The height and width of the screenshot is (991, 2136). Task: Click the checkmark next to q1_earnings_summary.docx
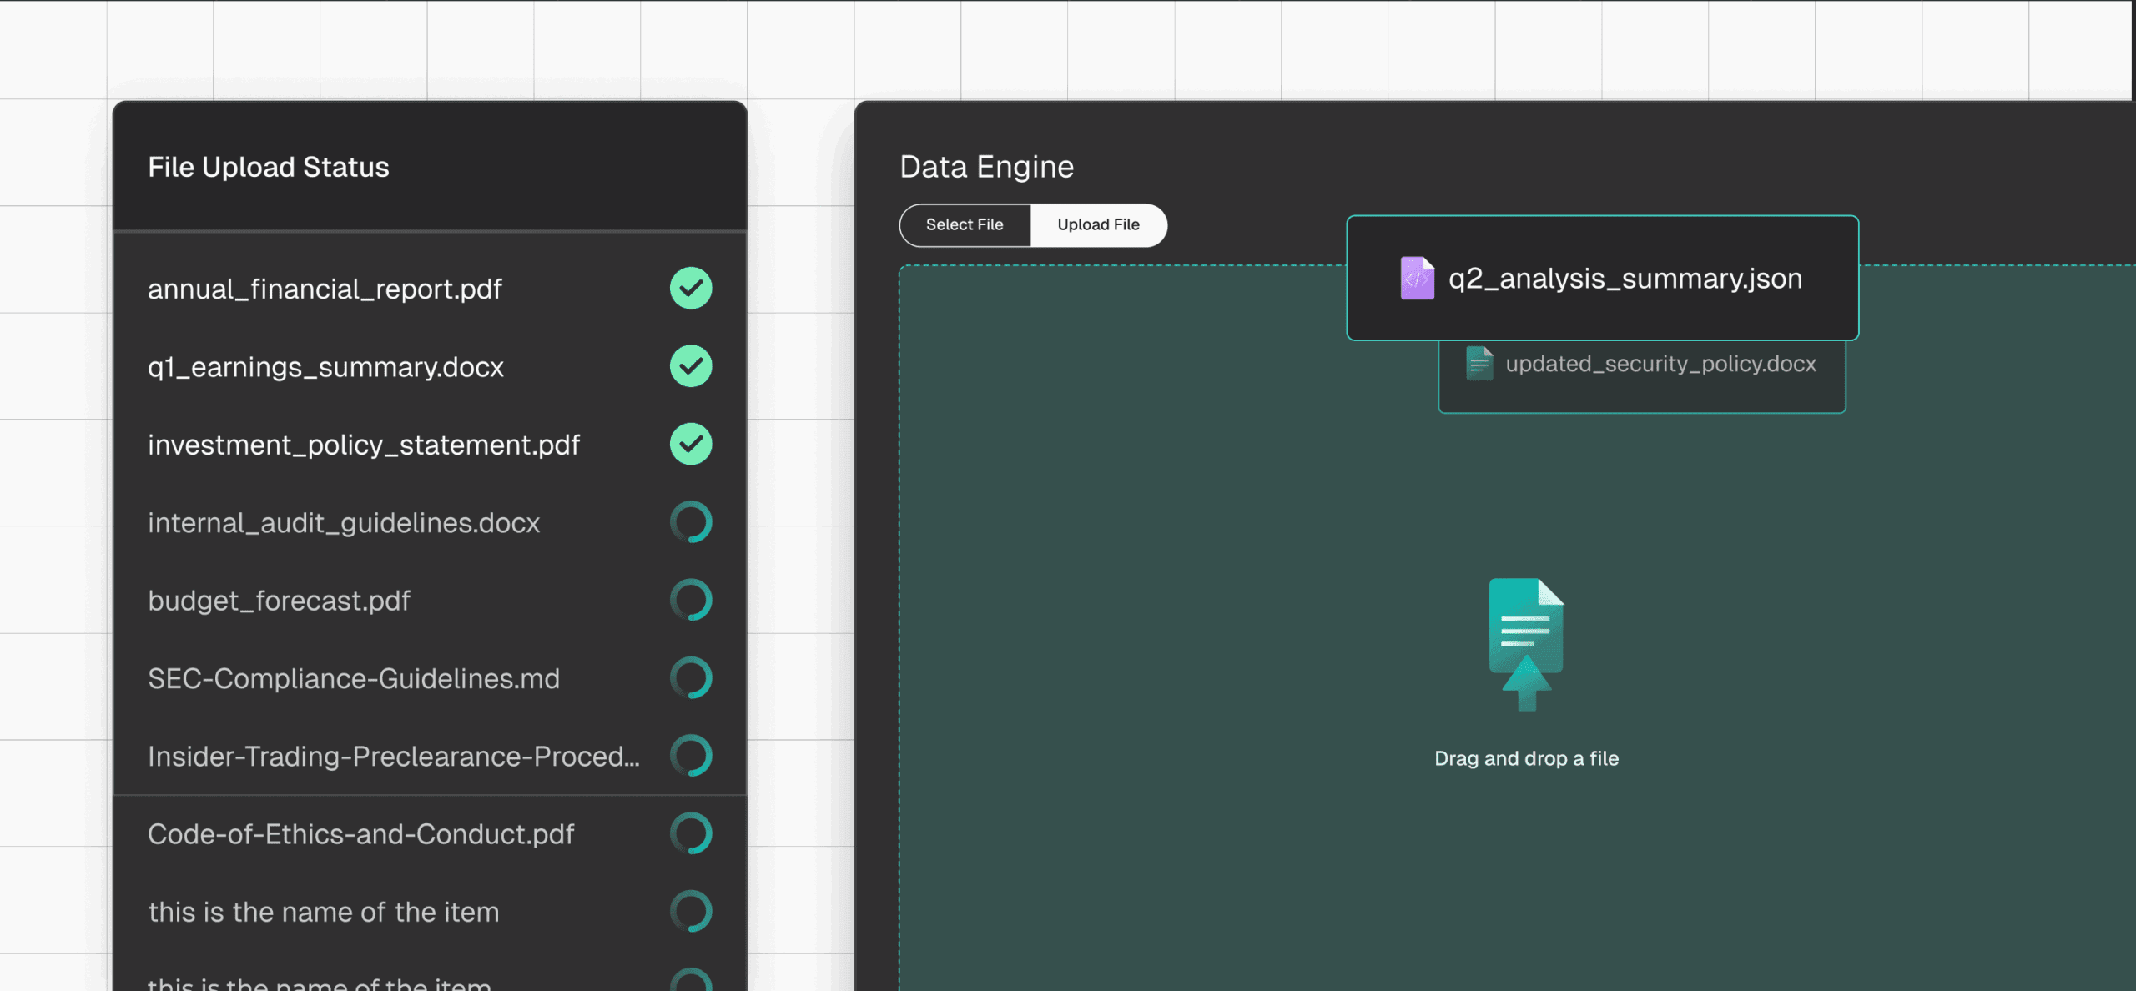point(690,366)
